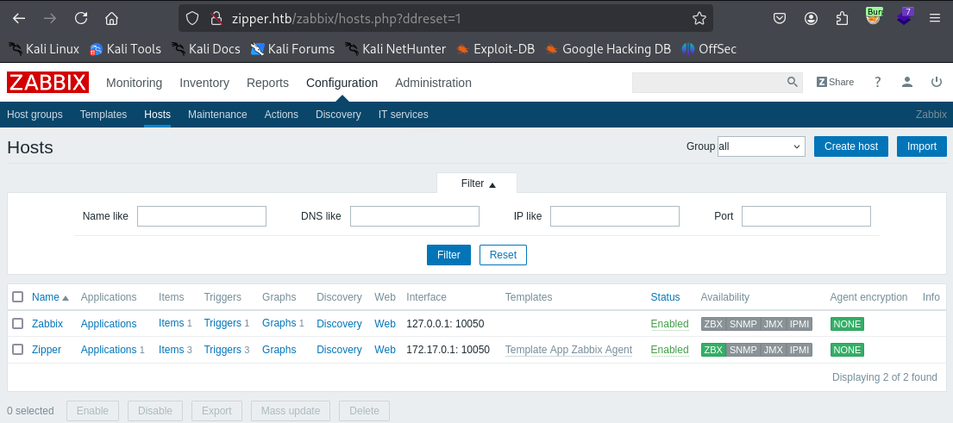The image size is (953, 423).
Task: Switch to Discovery submenu tab
Action: click(338, 114)
